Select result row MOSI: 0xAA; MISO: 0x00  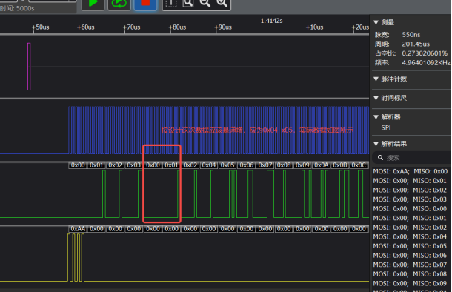point(411,171)
